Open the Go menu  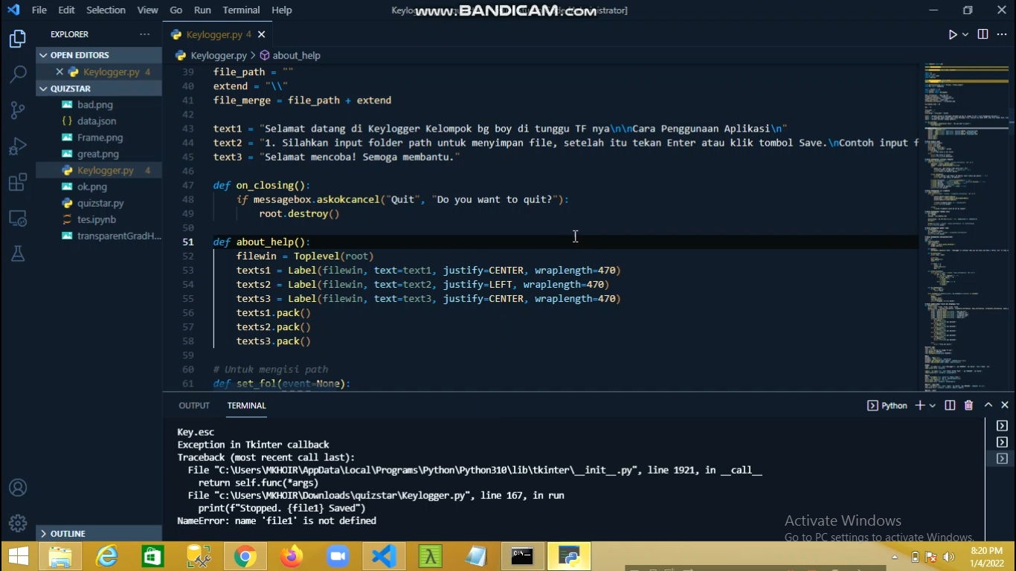176,10
